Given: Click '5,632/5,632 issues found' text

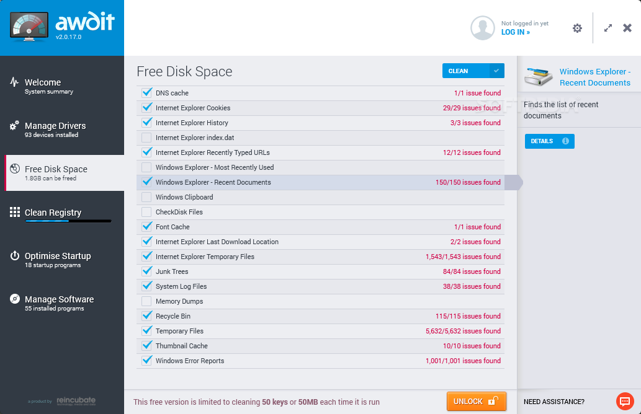Looking at the screenshot, I should (x=463, y=331).
